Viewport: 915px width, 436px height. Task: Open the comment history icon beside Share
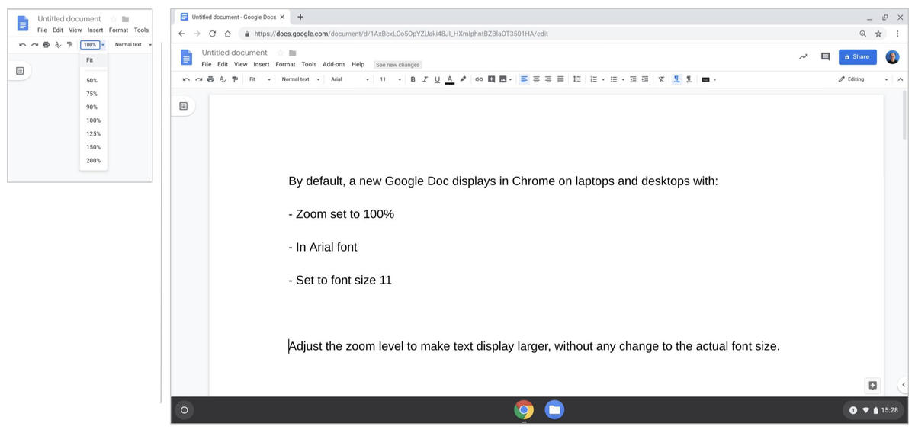coord(825,56)
